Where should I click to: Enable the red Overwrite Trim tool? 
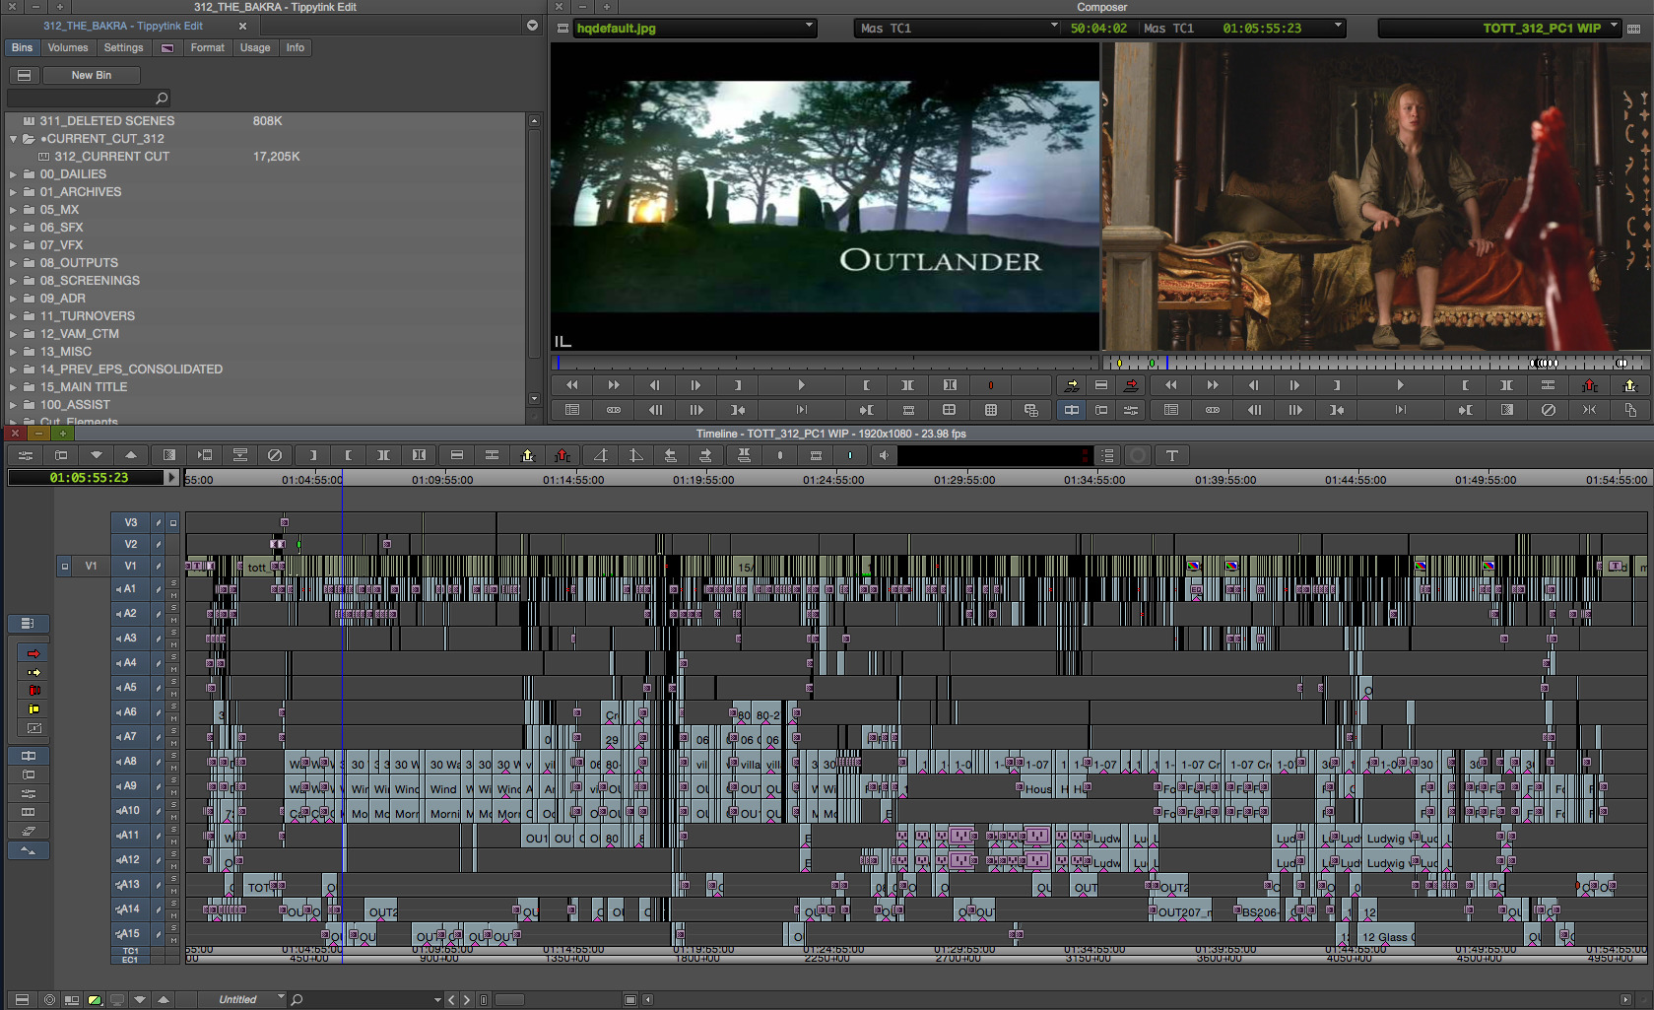click(34, 691)
